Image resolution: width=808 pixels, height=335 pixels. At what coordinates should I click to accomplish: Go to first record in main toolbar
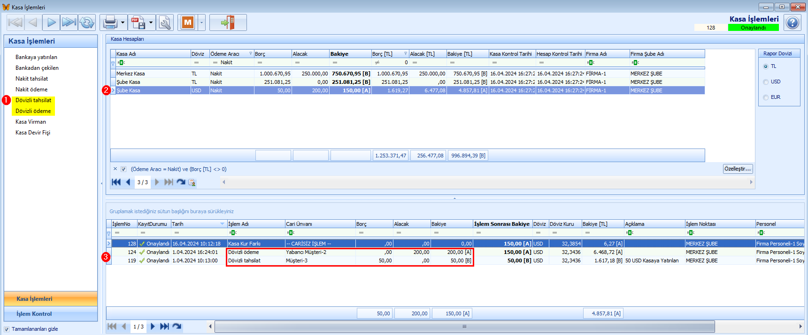(15, 22)
